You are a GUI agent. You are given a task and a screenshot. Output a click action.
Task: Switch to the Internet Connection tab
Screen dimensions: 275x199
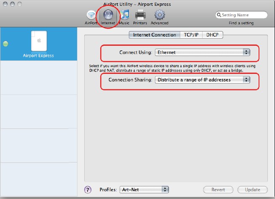click(154, 35)
